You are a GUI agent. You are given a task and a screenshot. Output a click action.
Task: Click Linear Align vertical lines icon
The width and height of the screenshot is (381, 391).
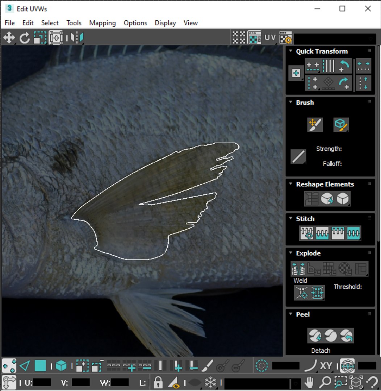(x=328, y=66)
